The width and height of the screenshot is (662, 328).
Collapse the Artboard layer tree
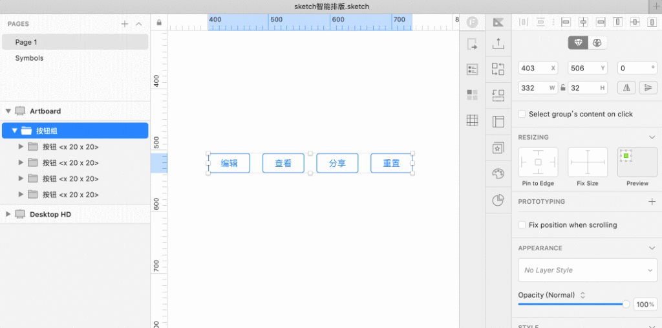coord(8,111)
